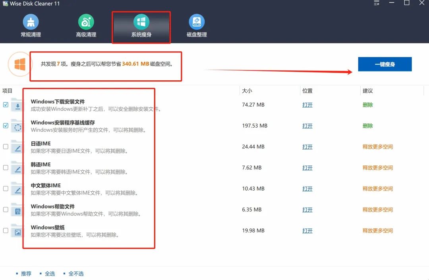Check the Windows壁纸 checkbox
Image resolution: width=429 pixels, height=280 pixels.
pyautogui.click(x=6, y=230)
